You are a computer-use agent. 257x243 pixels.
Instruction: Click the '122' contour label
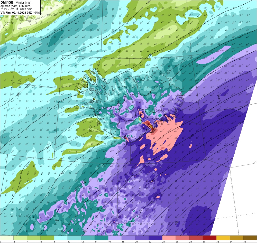point(151,202)
